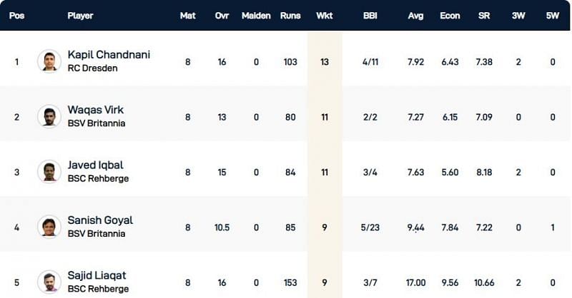Select the BBI column header
The width and height of the screenshot is (572, 298).
tap(370, 16)
